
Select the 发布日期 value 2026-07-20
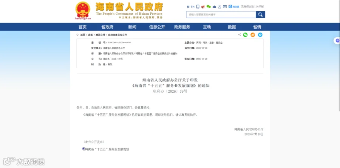pyautogui.click(x=202, y=59)
